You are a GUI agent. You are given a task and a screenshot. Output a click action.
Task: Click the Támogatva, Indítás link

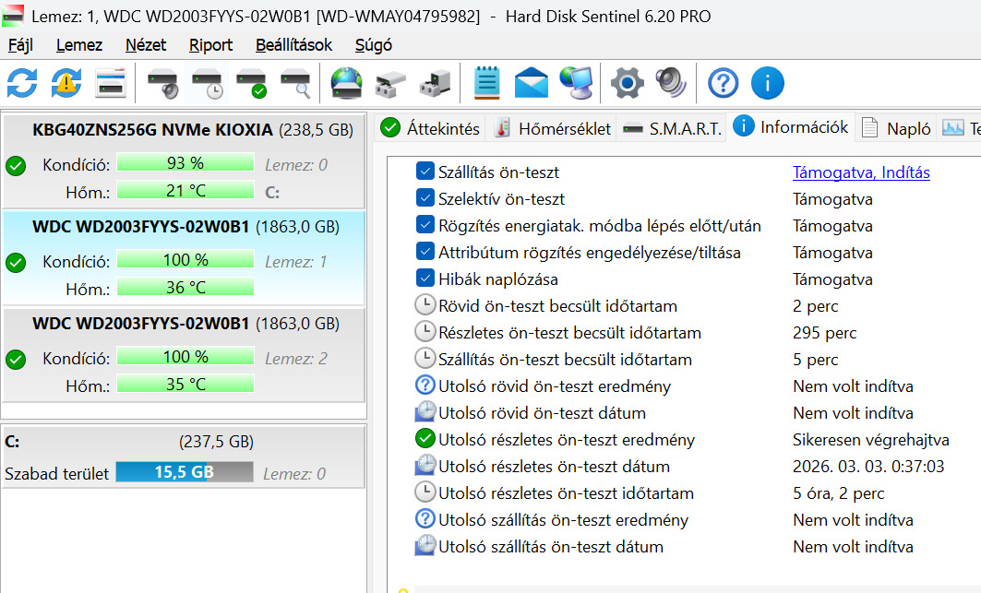point(862,172)
